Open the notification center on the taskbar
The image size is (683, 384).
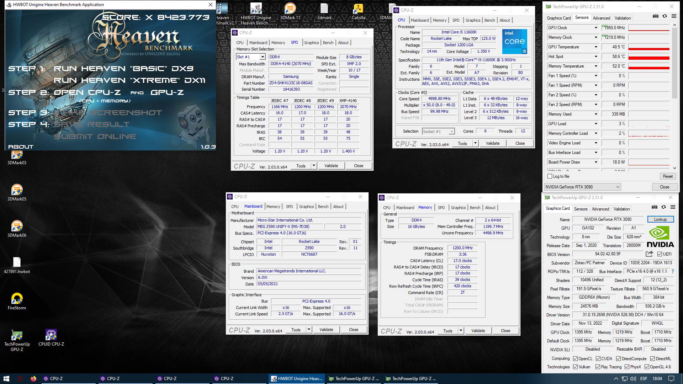coord(671,379)
